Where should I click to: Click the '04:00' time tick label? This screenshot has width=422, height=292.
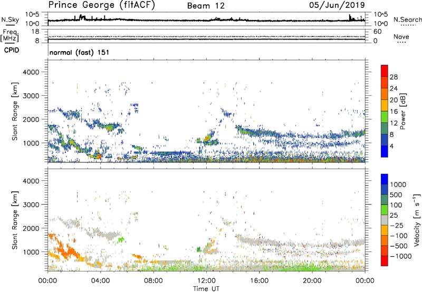(x=100, y=281)
